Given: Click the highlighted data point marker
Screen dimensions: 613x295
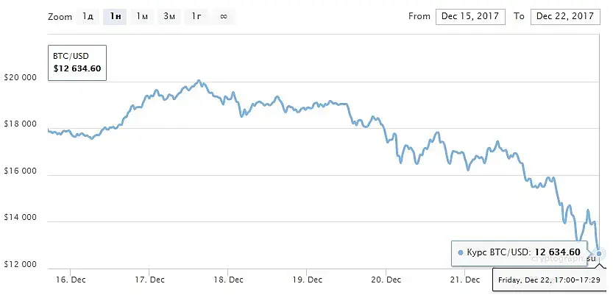Looking at the screenshot, I should click(x=599, y=253).
